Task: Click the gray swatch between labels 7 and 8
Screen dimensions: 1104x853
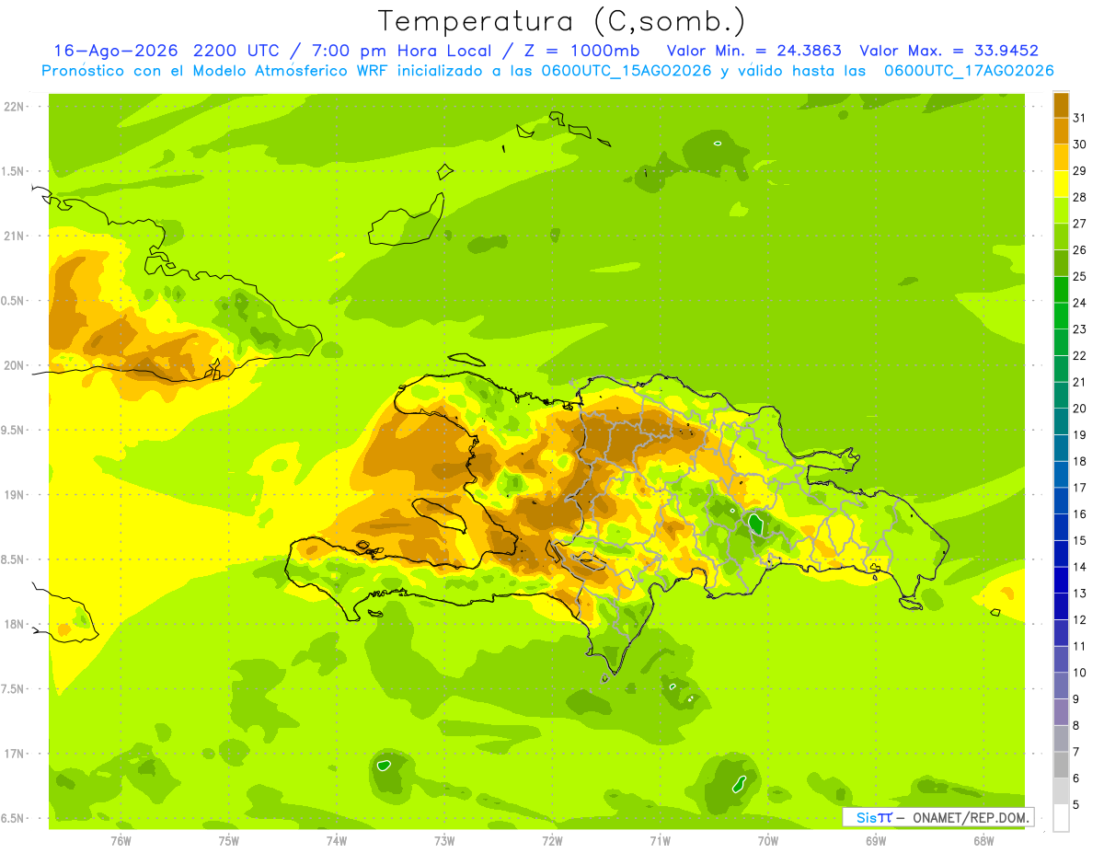Action: point(1061,739)
